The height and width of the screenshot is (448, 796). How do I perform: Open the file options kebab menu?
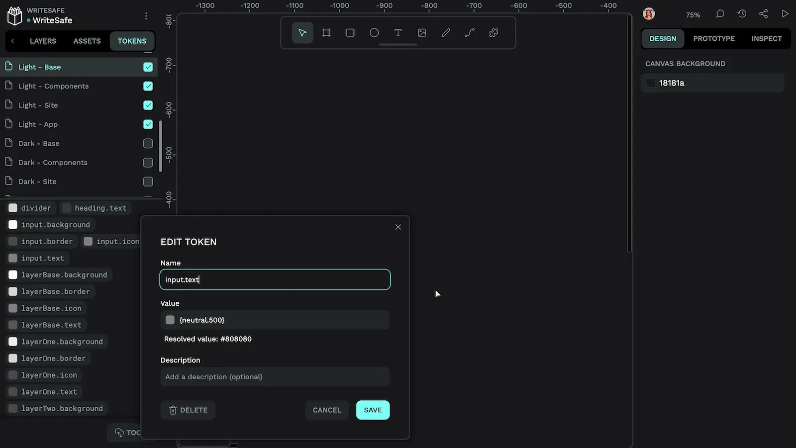tap(146, 16)
